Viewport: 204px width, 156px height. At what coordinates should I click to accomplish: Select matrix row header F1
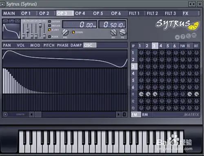click(x=134, y=94)
